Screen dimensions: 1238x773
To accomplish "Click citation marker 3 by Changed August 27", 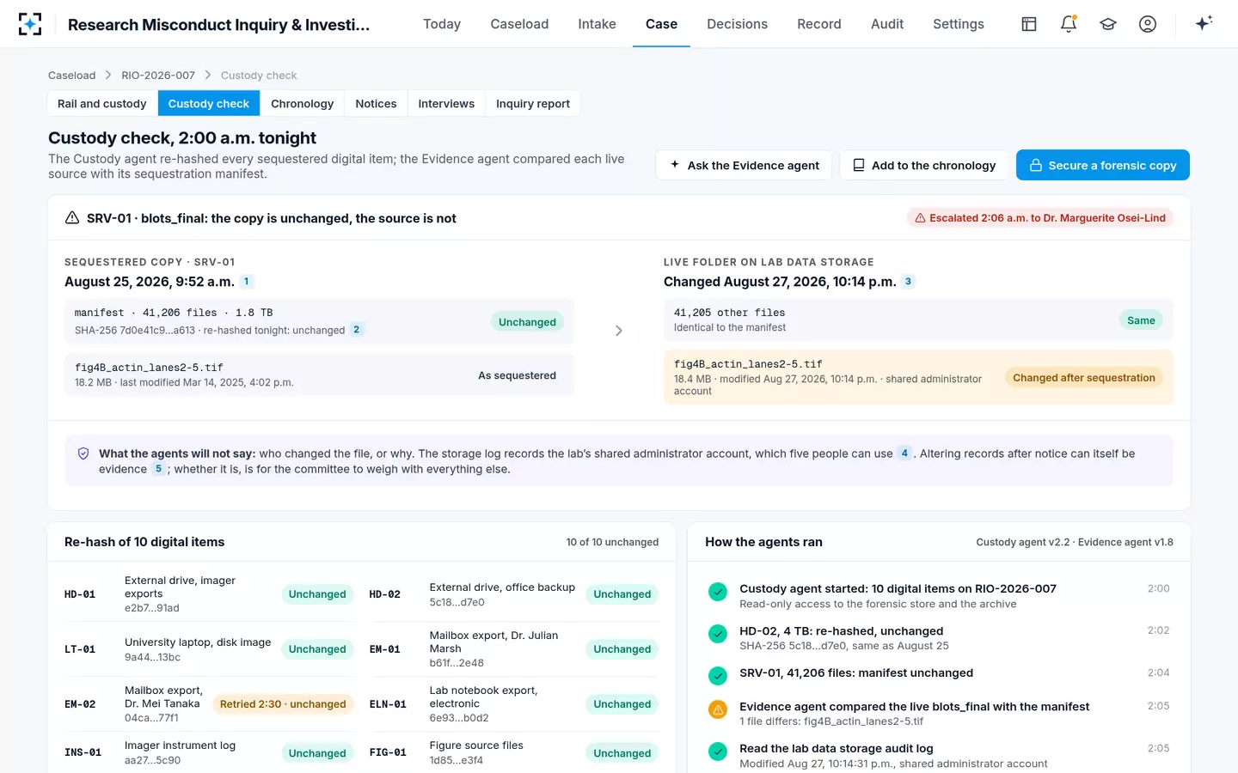I will pos(908,282).
